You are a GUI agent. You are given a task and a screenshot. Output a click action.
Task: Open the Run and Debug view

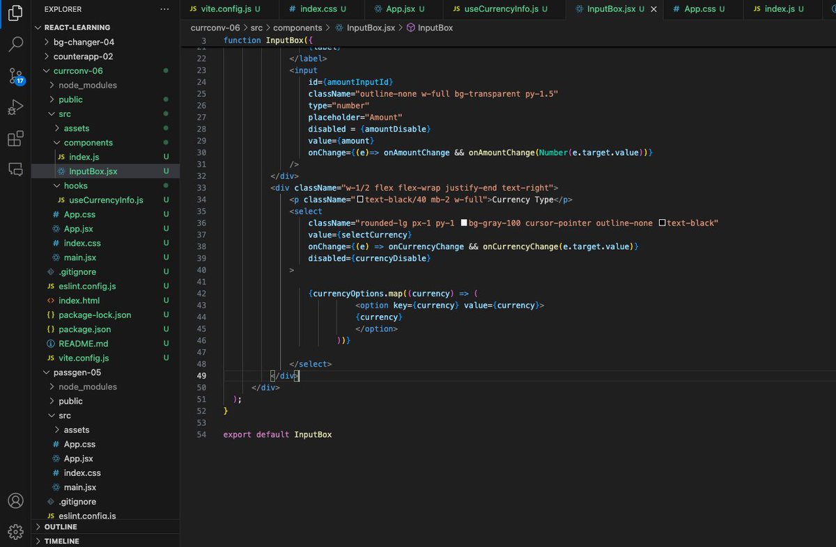pyautogui.click(x=15, y=108)
